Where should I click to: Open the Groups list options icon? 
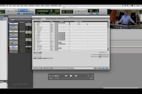(7, 81)
